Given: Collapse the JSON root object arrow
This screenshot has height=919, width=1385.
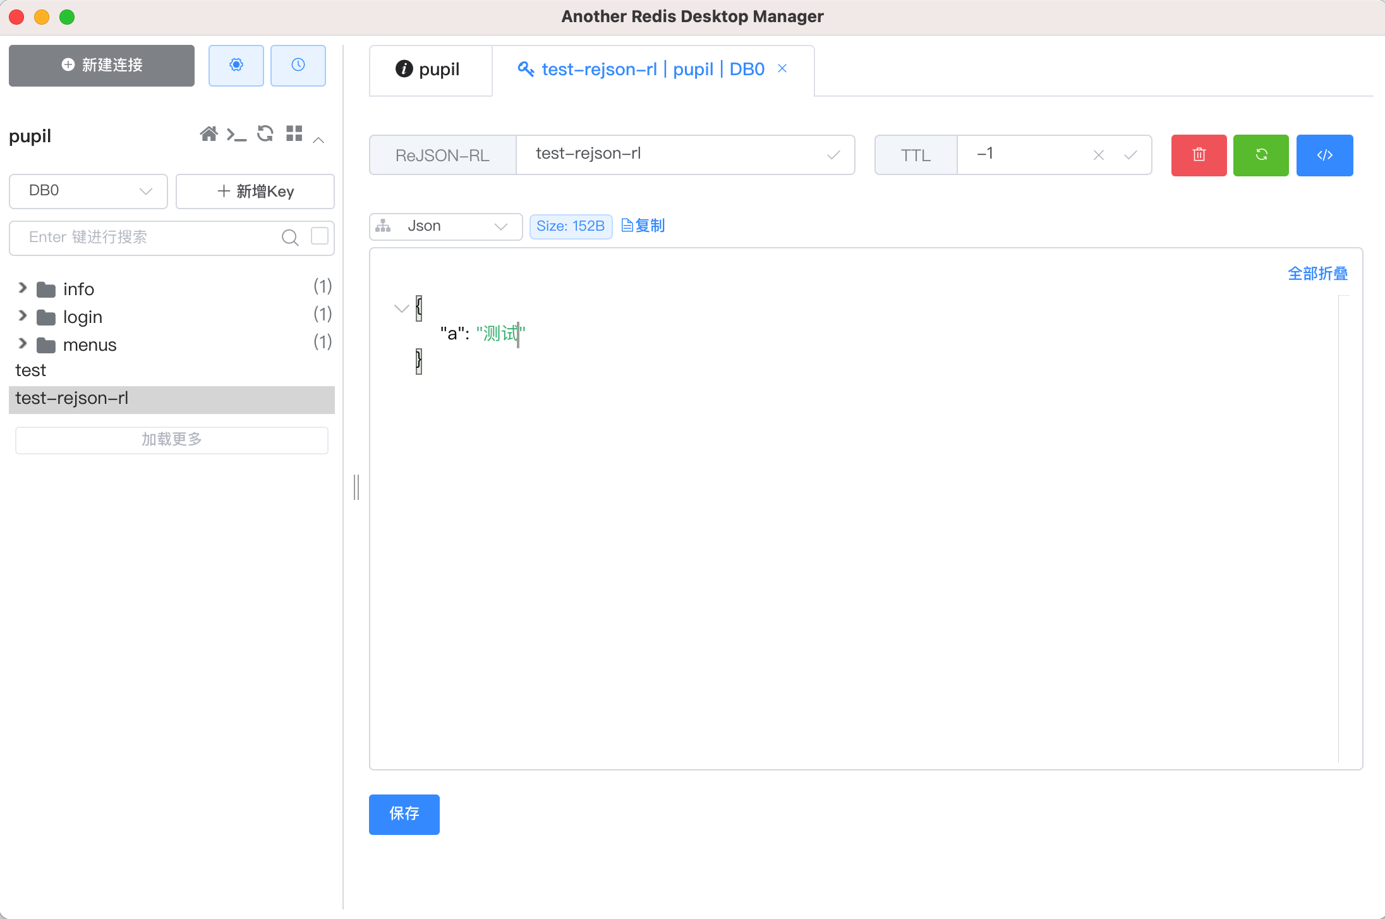Looking at the screenshot, I should [x=401, y=308].
